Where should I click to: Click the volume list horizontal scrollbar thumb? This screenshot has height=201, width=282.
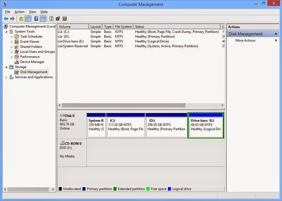124,105
